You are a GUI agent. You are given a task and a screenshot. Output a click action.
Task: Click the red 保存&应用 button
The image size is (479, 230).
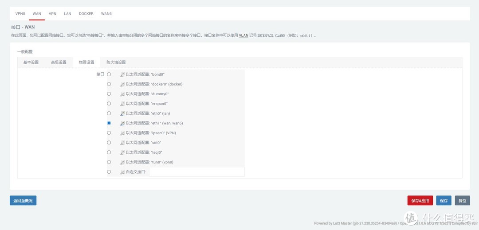(x=420, y=200)
